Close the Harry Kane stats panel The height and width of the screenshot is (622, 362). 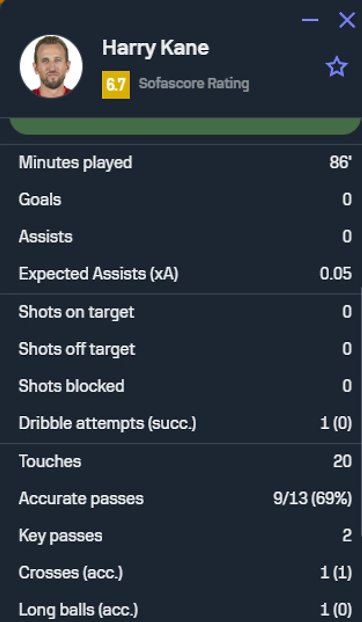[x=347, y=20]
